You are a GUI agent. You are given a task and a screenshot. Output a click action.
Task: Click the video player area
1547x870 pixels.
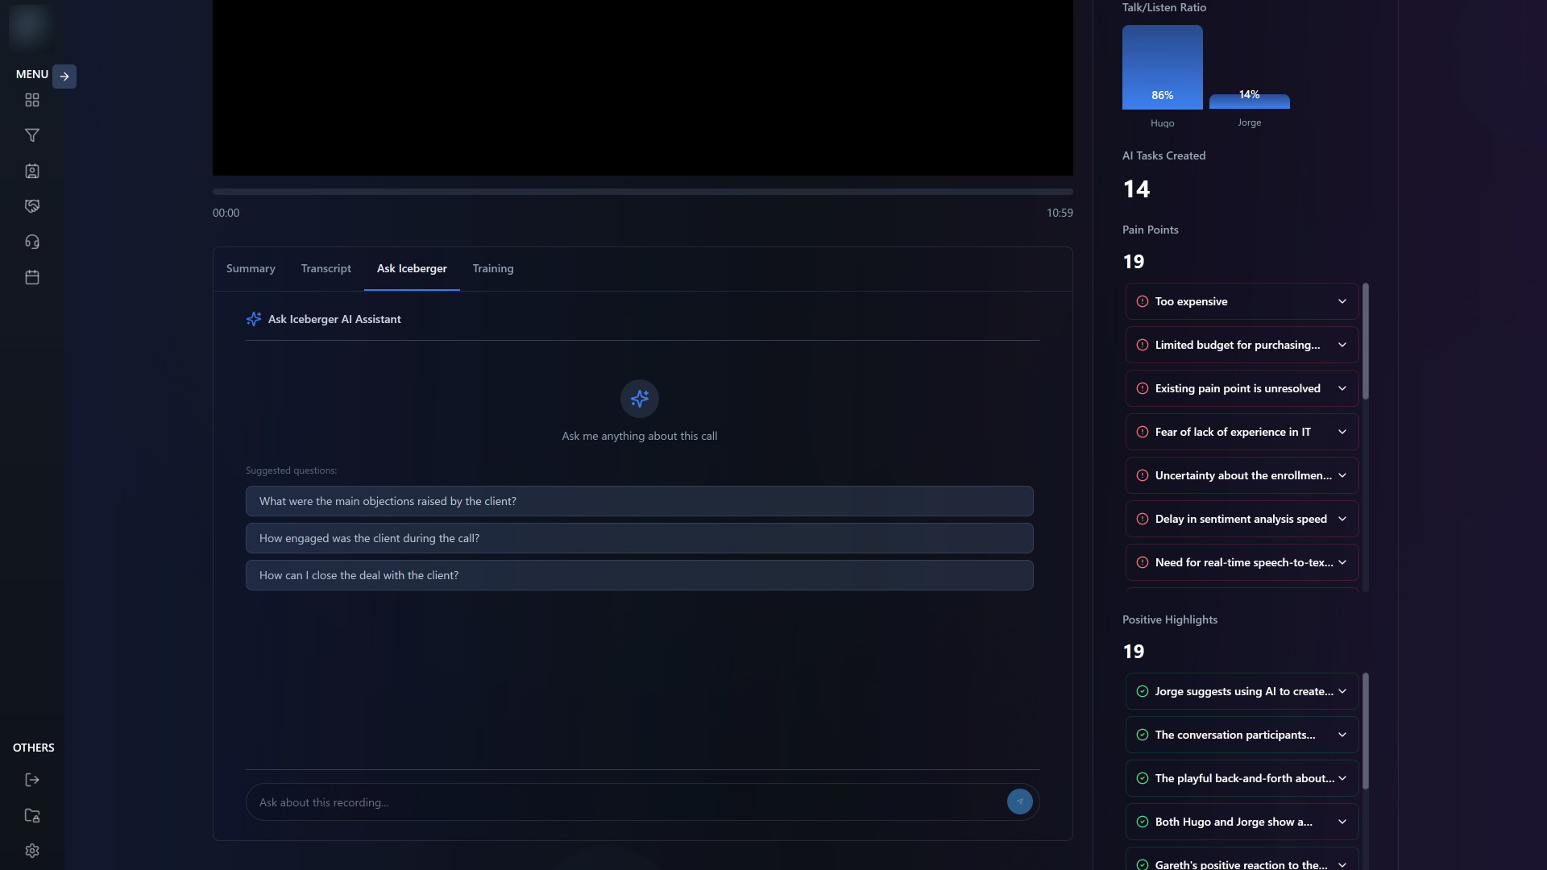tap(643, 87)
